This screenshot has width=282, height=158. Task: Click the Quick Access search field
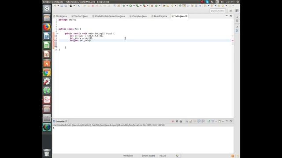point(217,11)
